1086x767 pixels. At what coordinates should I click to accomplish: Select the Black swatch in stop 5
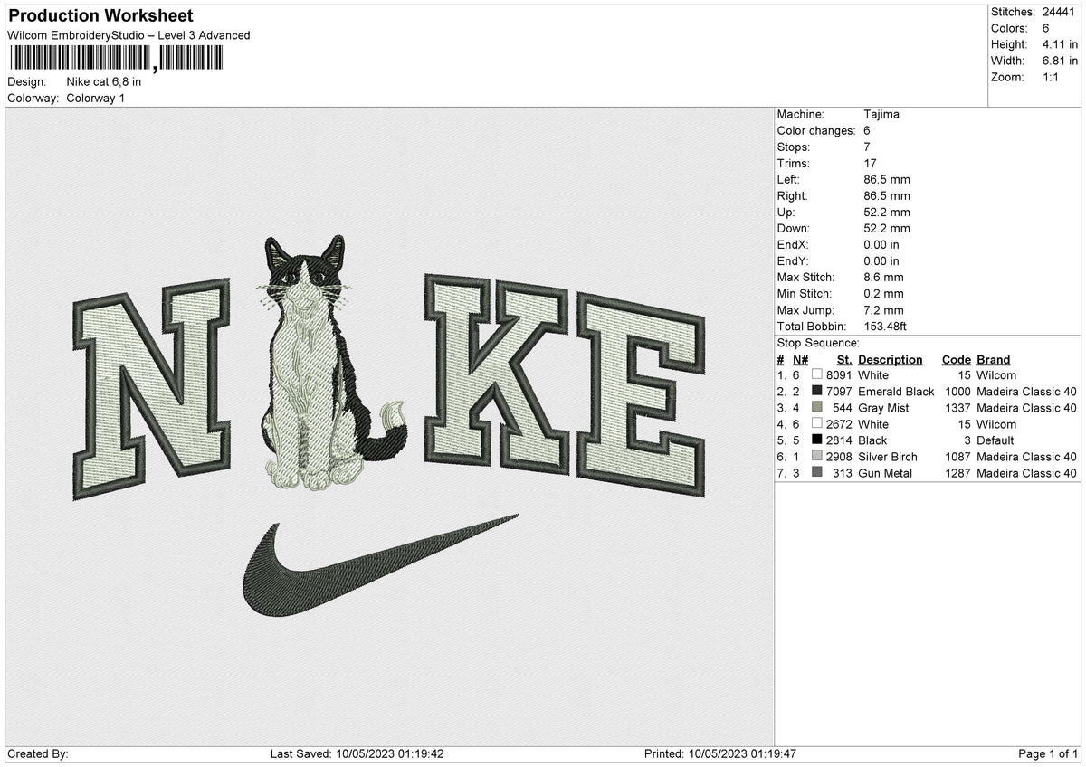tap(817, 440)
